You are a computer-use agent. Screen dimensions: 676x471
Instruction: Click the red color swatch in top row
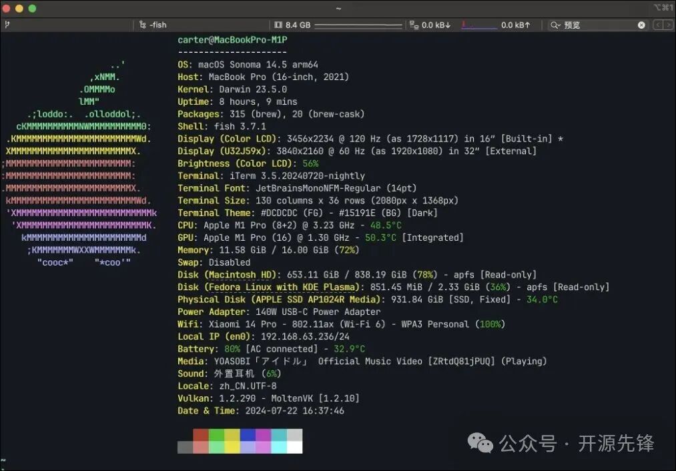click(201, 434)
